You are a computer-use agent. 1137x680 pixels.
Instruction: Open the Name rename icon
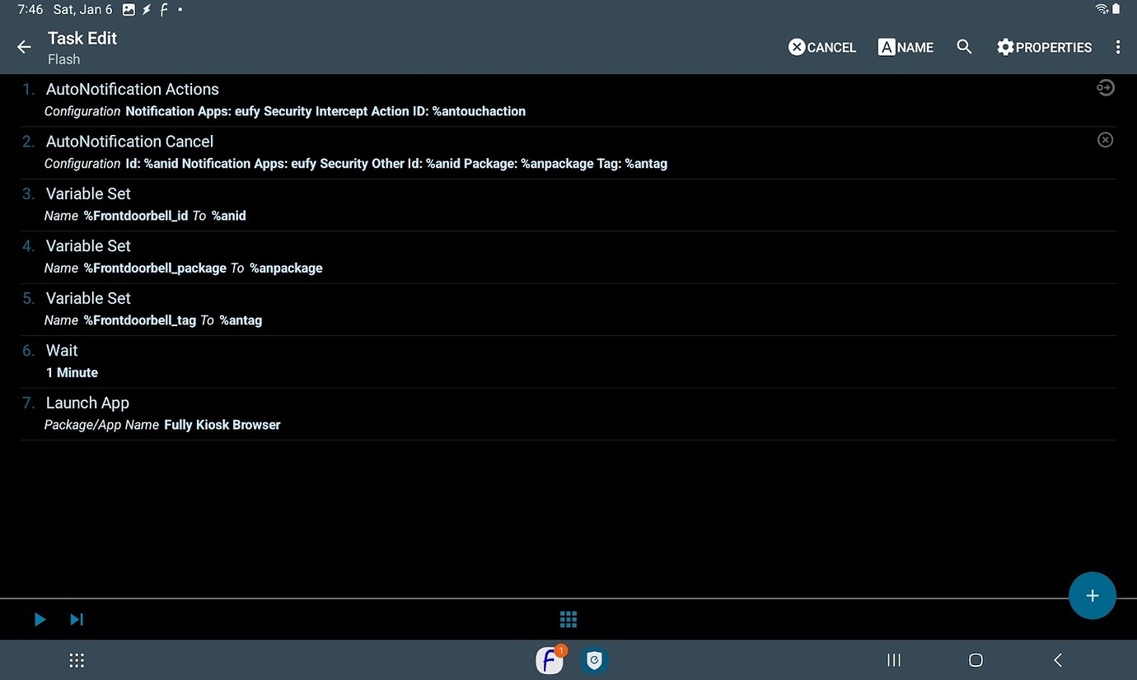(x=905, y=47)
